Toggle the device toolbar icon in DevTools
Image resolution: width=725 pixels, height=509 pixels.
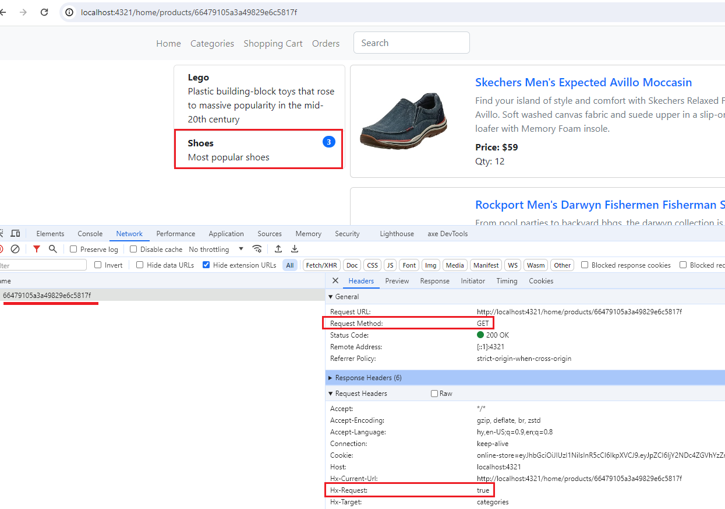[16, 234]
